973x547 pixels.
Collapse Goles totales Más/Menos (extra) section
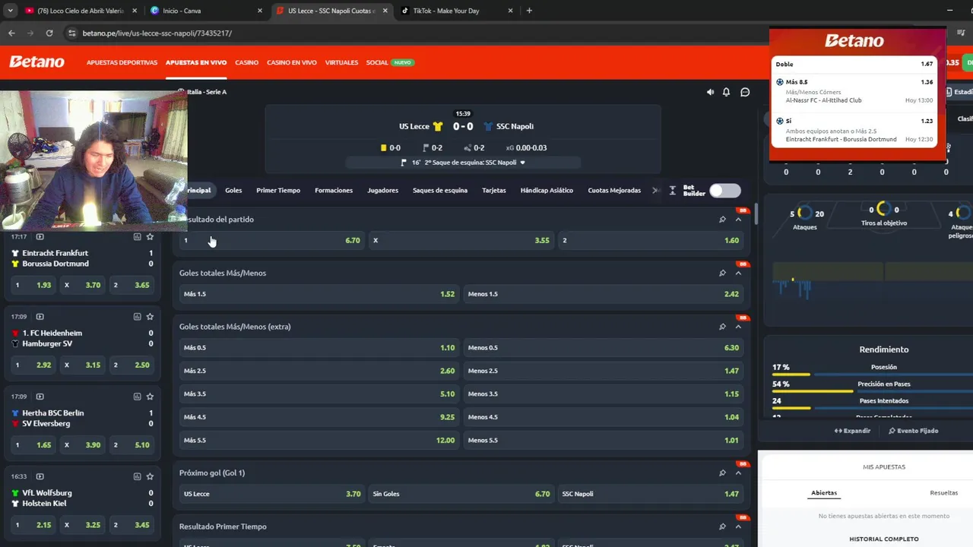[x=738, y=327]
